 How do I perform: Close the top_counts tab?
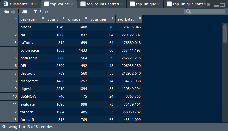click(x=72, y=4)
